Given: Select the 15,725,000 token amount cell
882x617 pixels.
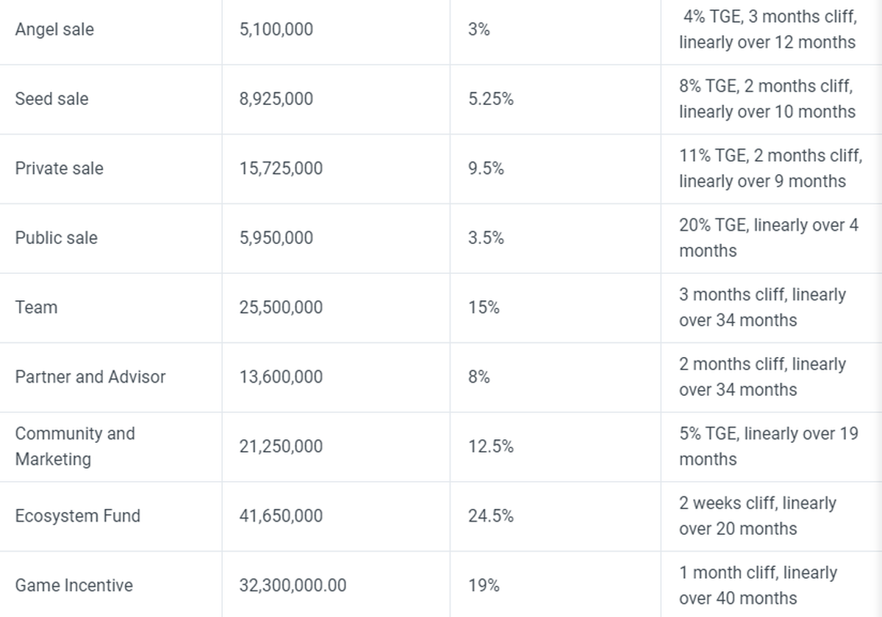Looking at the screenshot, I should [281, 168].
